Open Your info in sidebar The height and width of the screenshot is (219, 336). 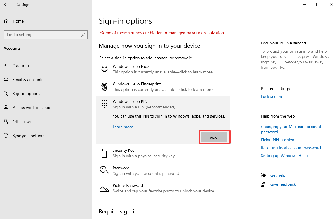tap(21, 65)
